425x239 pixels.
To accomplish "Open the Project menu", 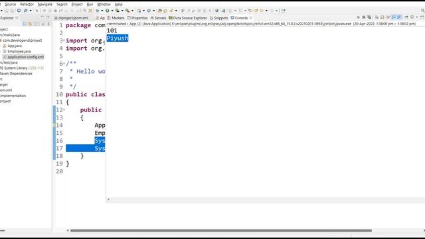I will click(x=77, y=5).
